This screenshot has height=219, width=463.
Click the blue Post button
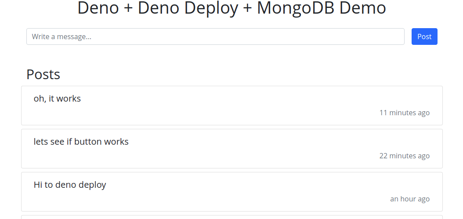click(424, 36)
